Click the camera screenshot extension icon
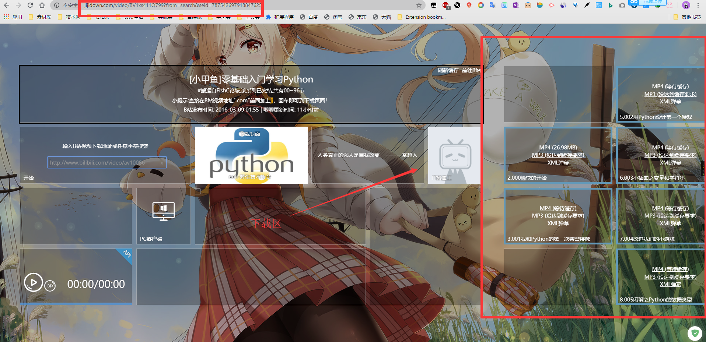Viewport: 706px width, 342px height. 622,6
